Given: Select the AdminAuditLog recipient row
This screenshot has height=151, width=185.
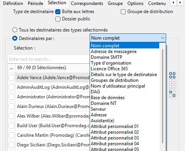Looking at the screenshot, I should (53, 87).
